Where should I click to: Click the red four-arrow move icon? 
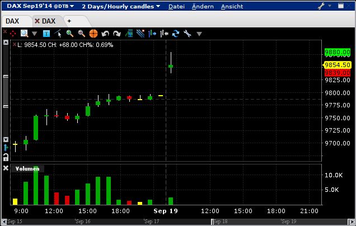13,34
